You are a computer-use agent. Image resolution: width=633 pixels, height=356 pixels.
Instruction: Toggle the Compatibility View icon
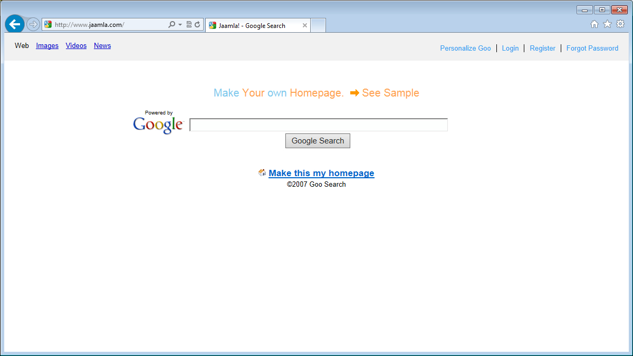pos(189,24)
